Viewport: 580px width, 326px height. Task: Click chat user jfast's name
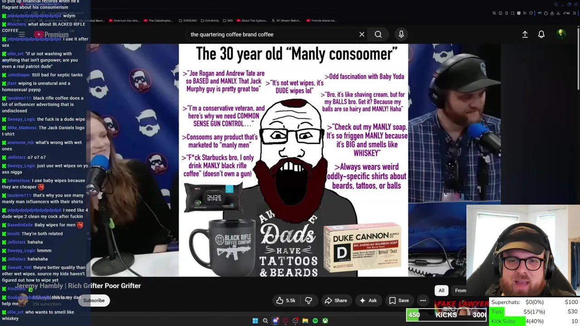[11, 83]
